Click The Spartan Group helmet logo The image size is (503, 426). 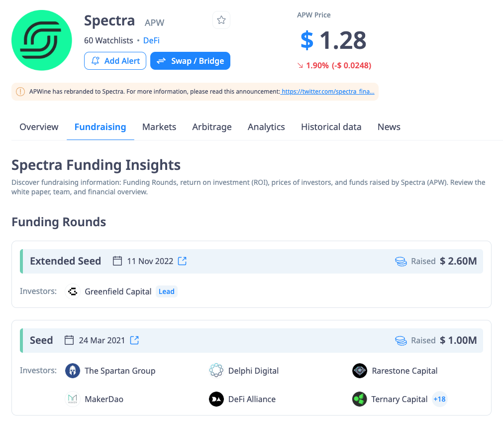[x=73, y=371]
